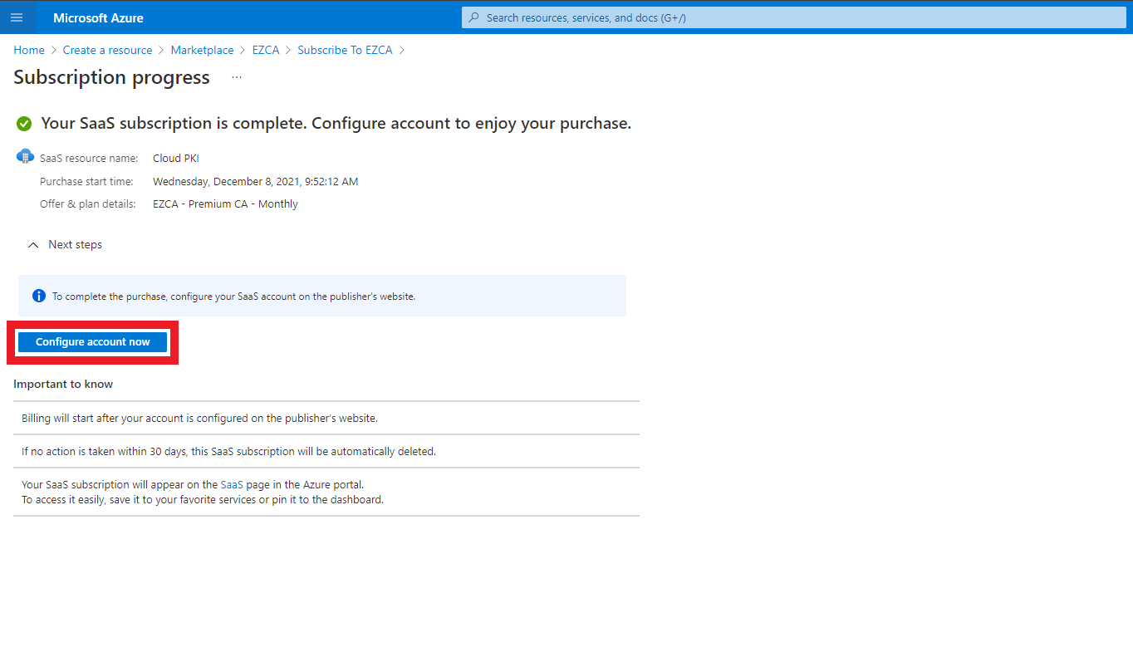Image resolution: width=1133 pixels, height=652 pixels.
Task: Open the Azure portal hamburger menu
Action: (x=17, y=17)
